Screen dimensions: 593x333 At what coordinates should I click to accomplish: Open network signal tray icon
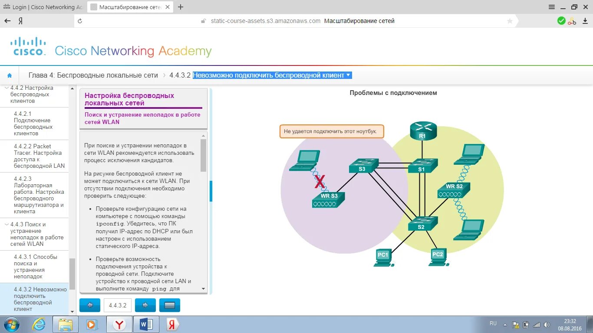537,324
